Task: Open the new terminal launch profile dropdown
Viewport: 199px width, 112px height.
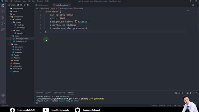Action: [x=184, y=93]
